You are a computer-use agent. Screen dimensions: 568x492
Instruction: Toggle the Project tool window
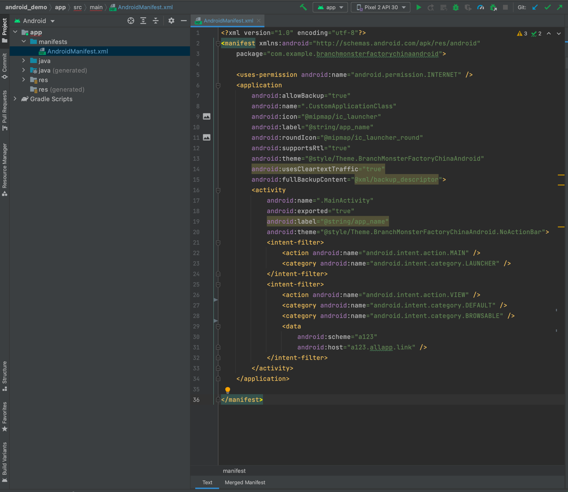(5, 31)
